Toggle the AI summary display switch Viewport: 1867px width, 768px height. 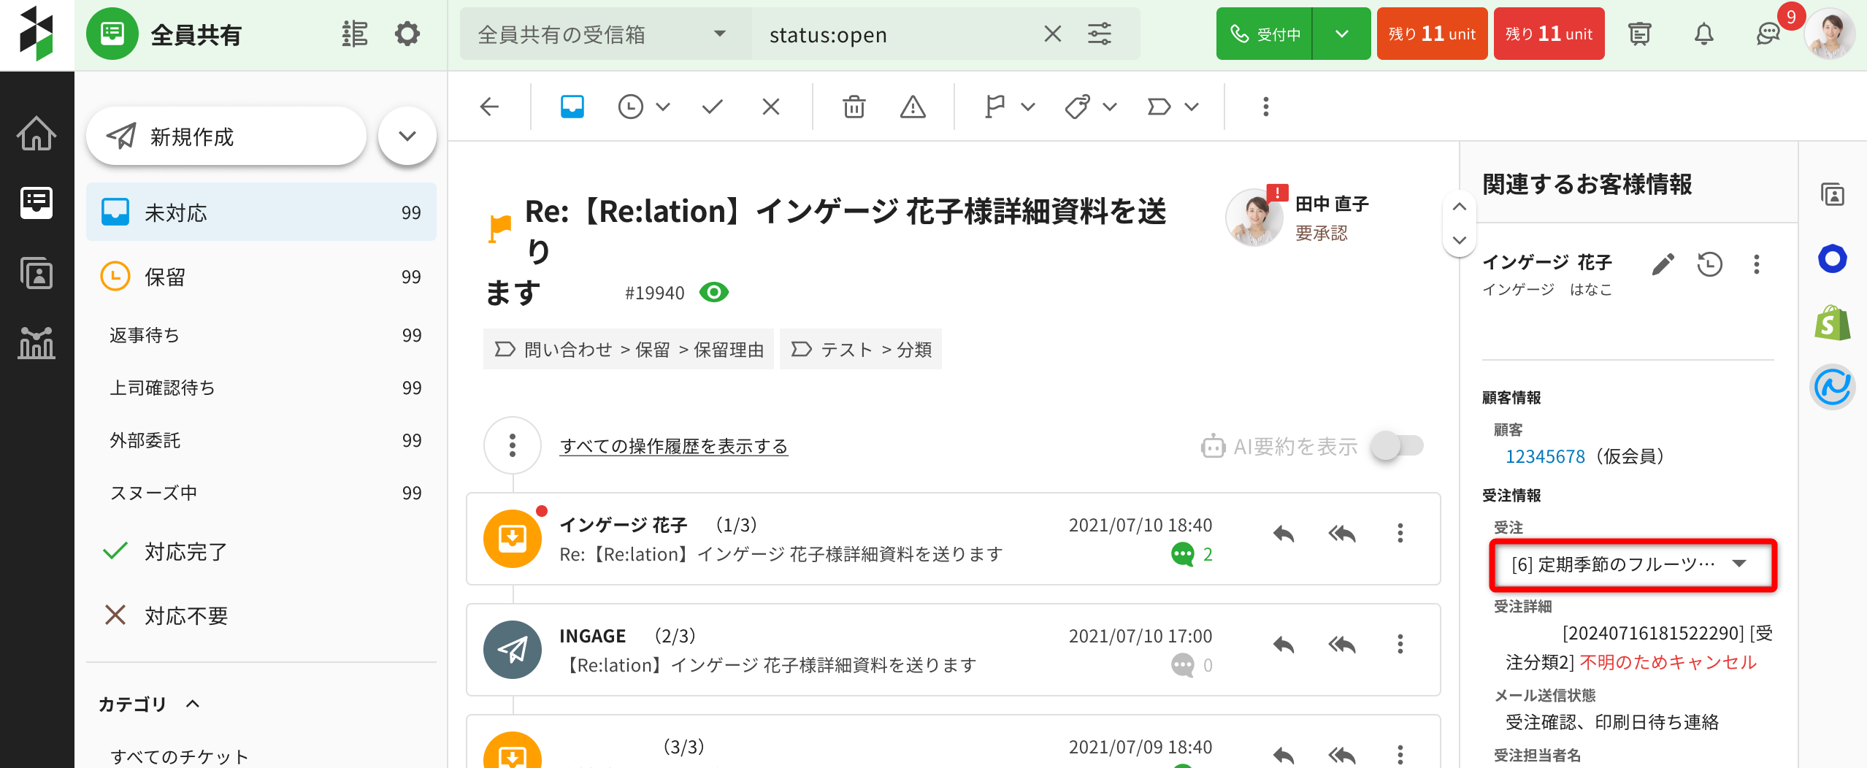(1396, 445)
